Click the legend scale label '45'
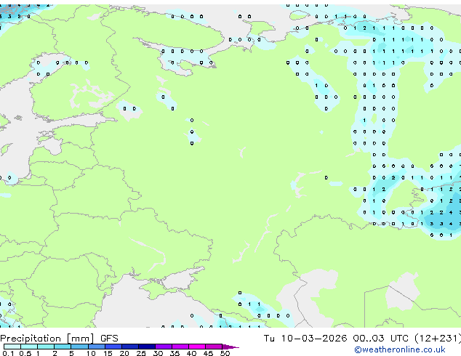This screenshot has height=356, width=461. click(208, 353)
